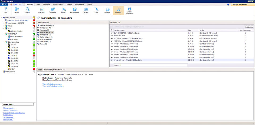
Task: Click the red status square beside SNOW
Action: pyautogui.click(x=34, y=69)
